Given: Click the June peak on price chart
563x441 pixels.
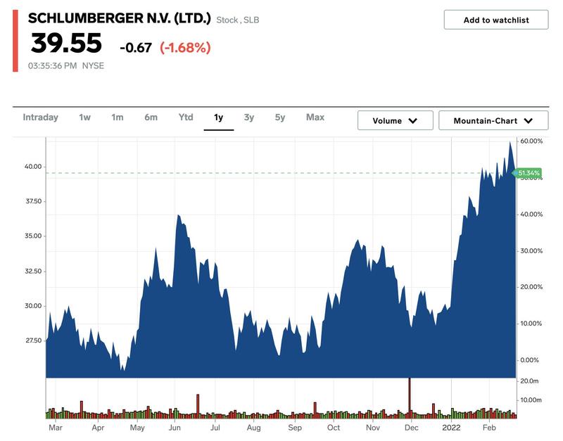Looking at the screenshot, I should point(178,216).
